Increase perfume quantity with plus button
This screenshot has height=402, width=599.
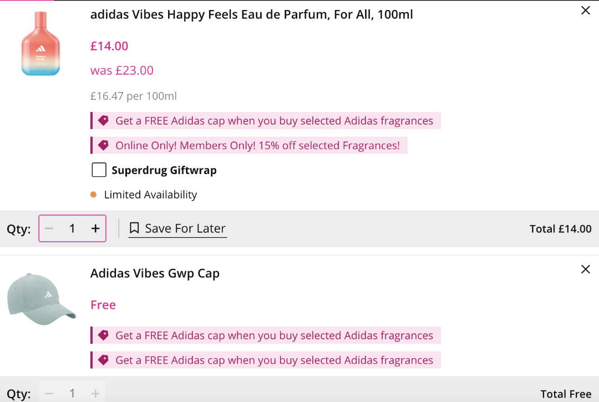pyautogui.click(x=95, y=228)
